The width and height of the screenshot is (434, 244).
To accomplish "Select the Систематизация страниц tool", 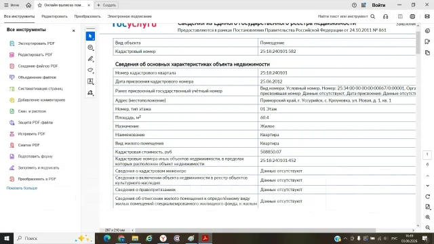I will [36, 89].
